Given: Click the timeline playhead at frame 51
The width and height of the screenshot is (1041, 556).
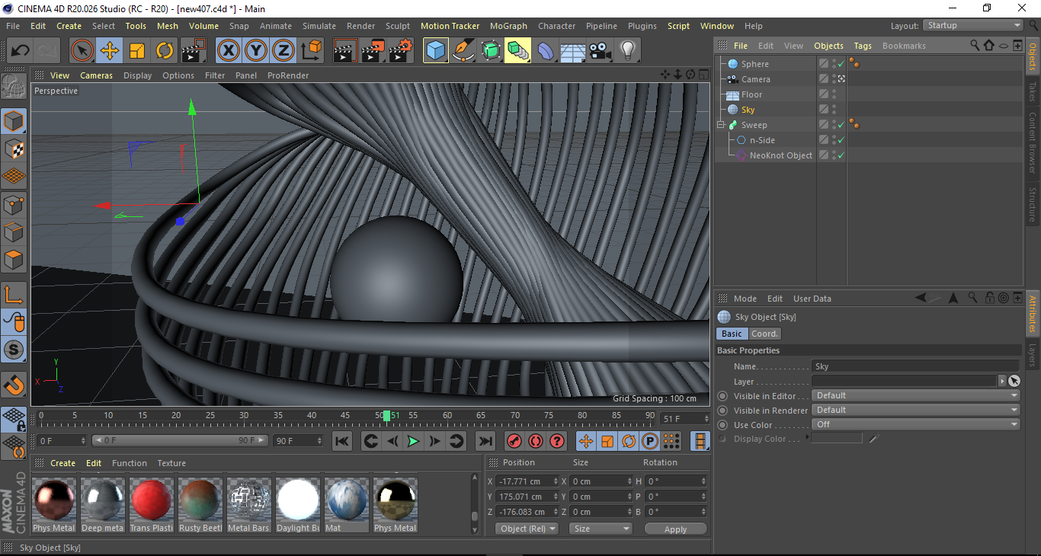Looking at the screenshot, I should coord(387,416).
